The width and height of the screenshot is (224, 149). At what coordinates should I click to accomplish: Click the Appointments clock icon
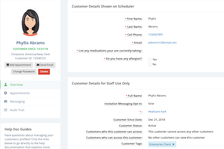(x=6, y=93)
